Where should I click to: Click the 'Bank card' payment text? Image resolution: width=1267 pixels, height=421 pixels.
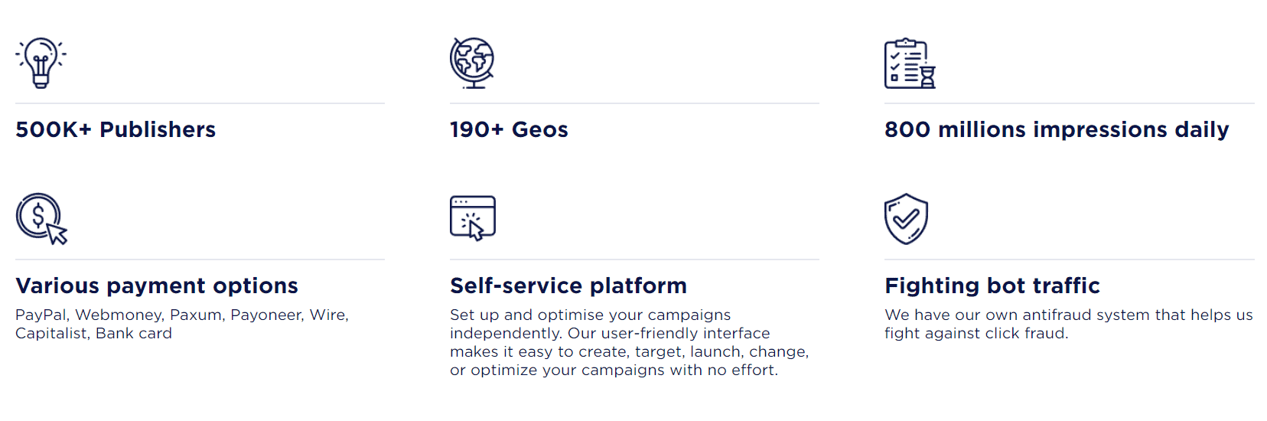(x=134, y=333)
